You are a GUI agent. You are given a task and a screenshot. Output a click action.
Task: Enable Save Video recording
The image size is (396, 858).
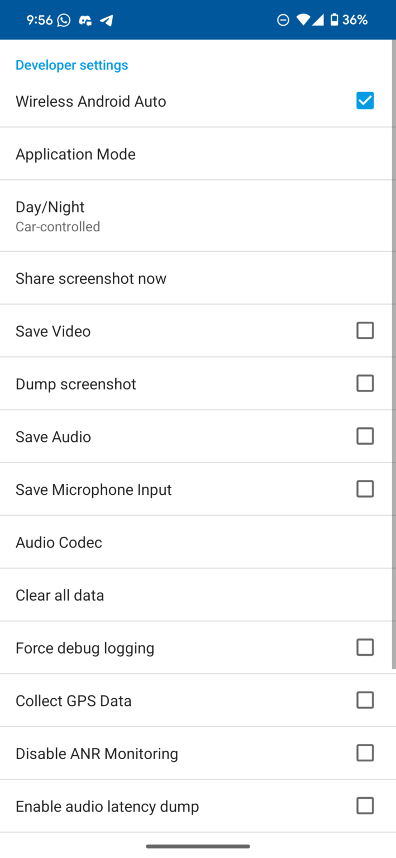click(365, 330)
